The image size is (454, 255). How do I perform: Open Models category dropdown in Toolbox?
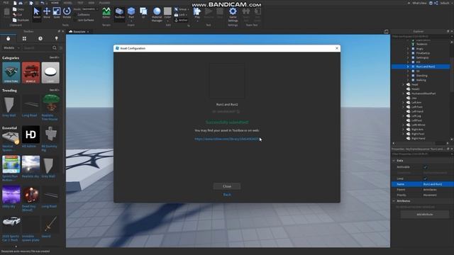(11, 48)
